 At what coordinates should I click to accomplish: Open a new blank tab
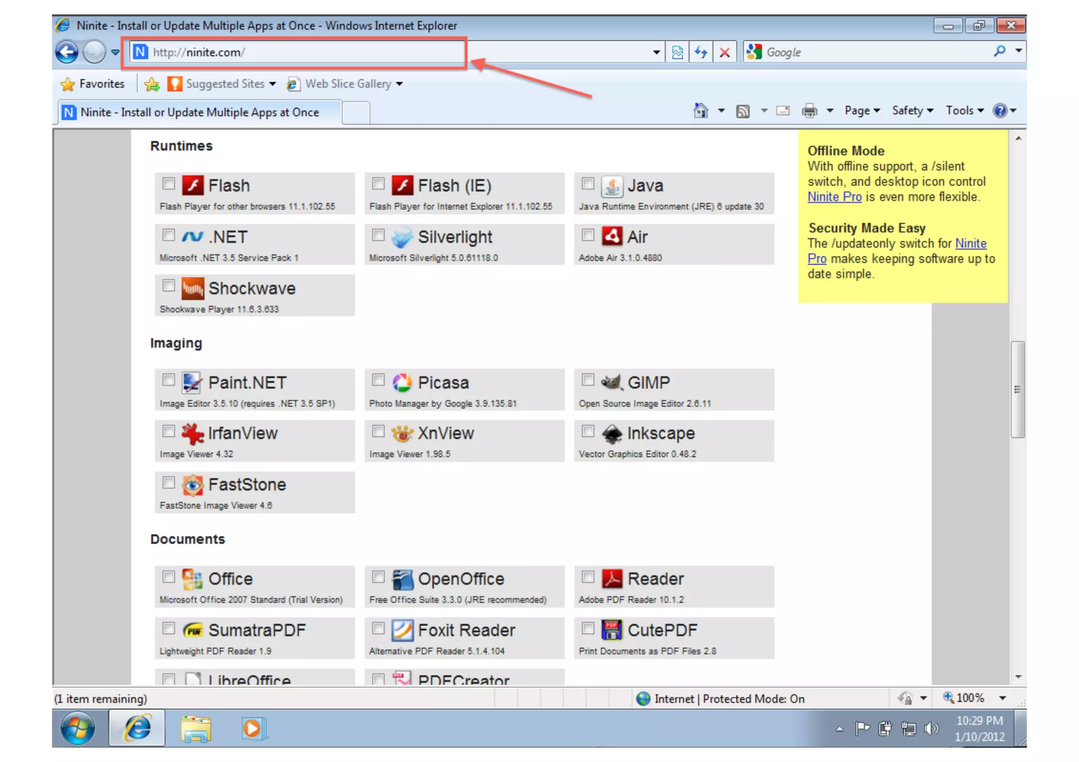(356, 113)
